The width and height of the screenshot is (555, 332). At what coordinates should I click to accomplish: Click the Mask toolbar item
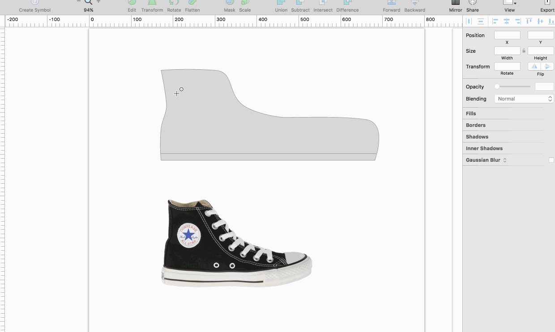230,7
